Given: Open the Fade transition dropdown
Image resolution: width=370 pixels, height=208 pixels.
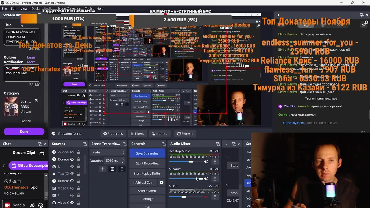Looking at the screenshot, I should pos(108,152).
